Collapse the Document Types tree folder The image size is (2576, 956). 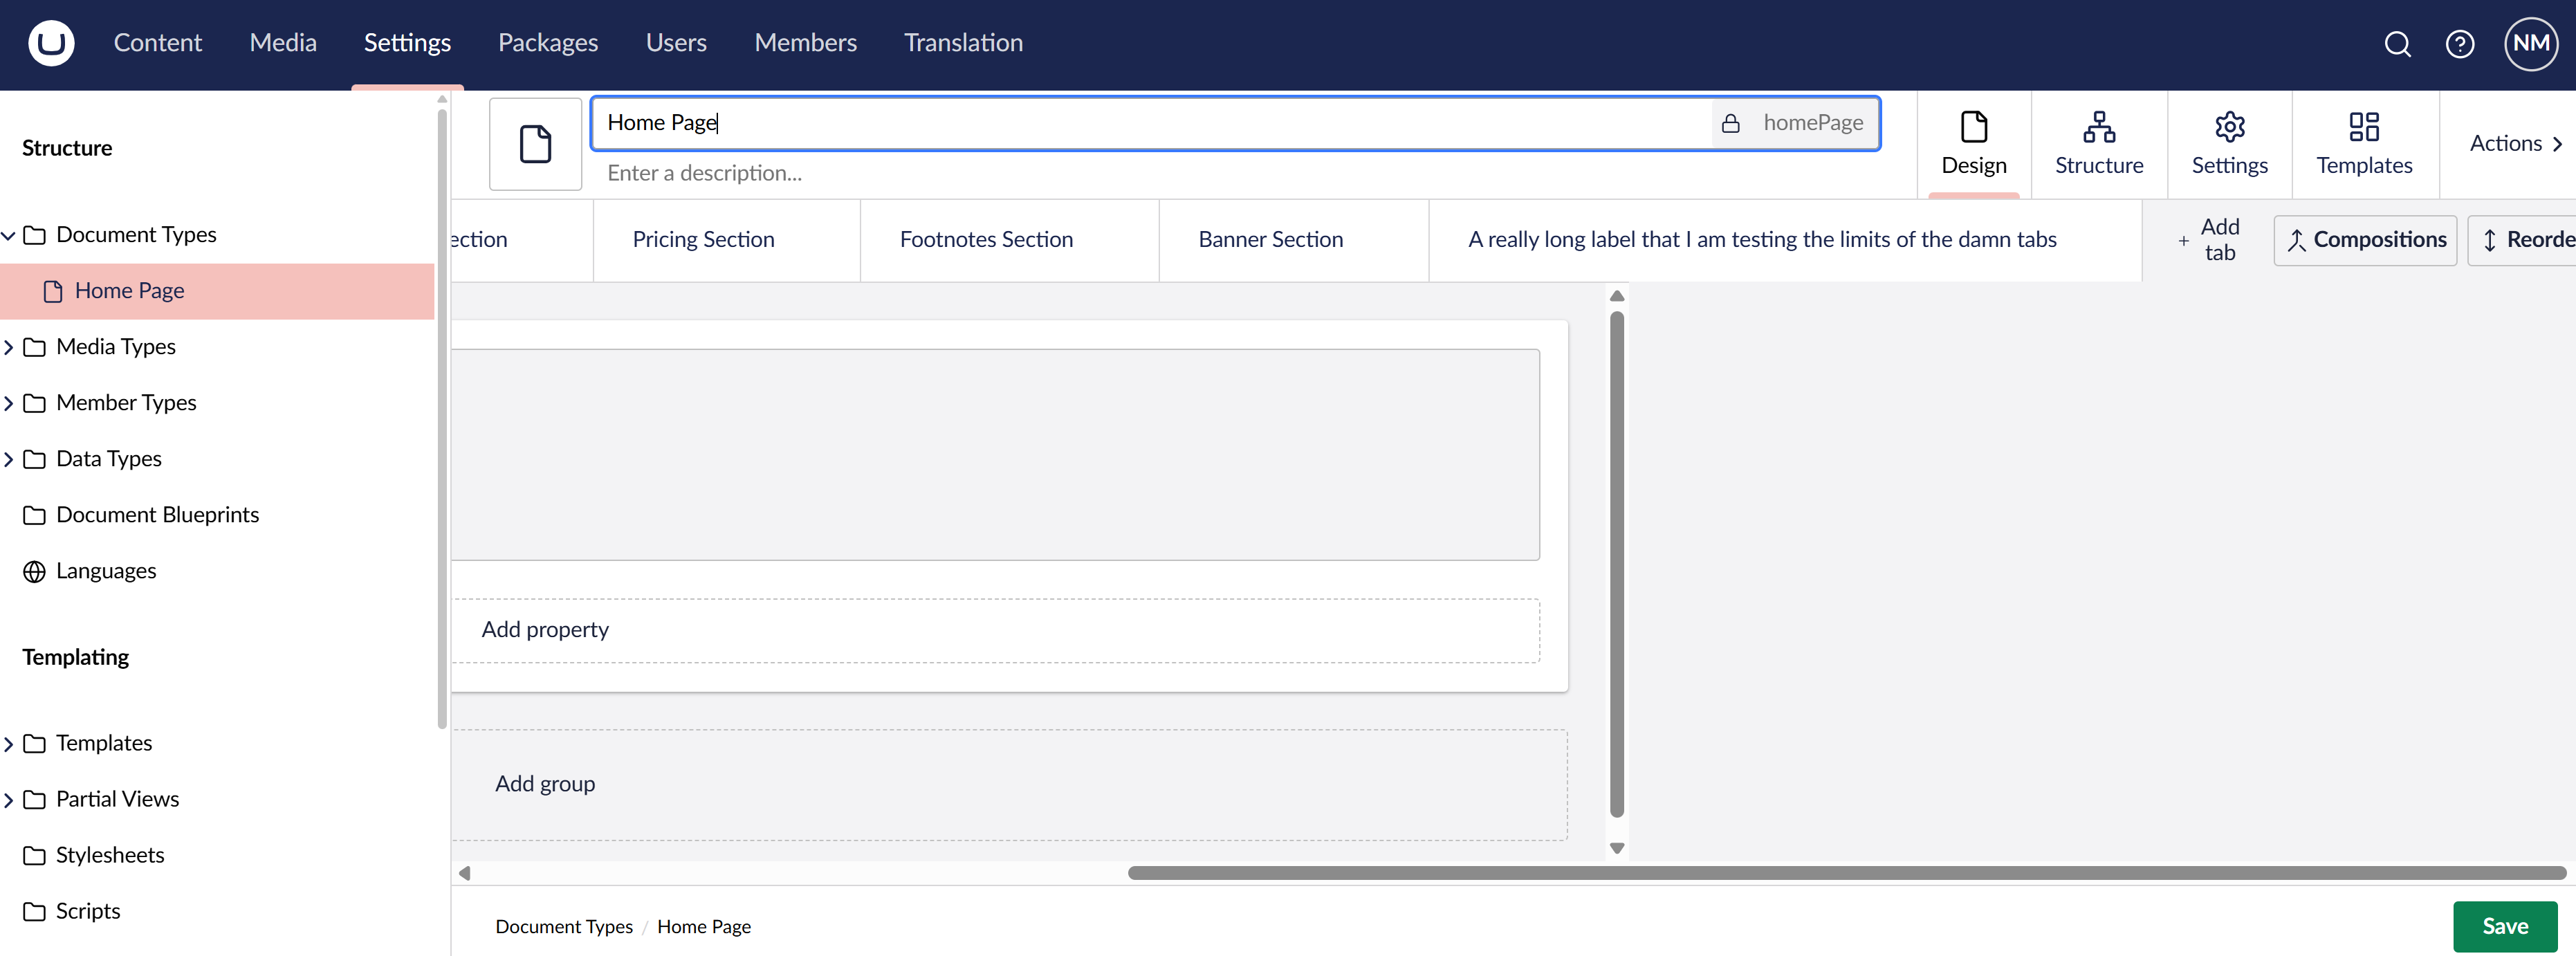click(x=9, y=235)
